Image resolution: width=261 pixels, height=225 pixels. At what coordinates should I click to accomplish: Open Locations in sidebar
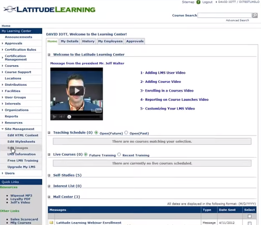point(13,78)
